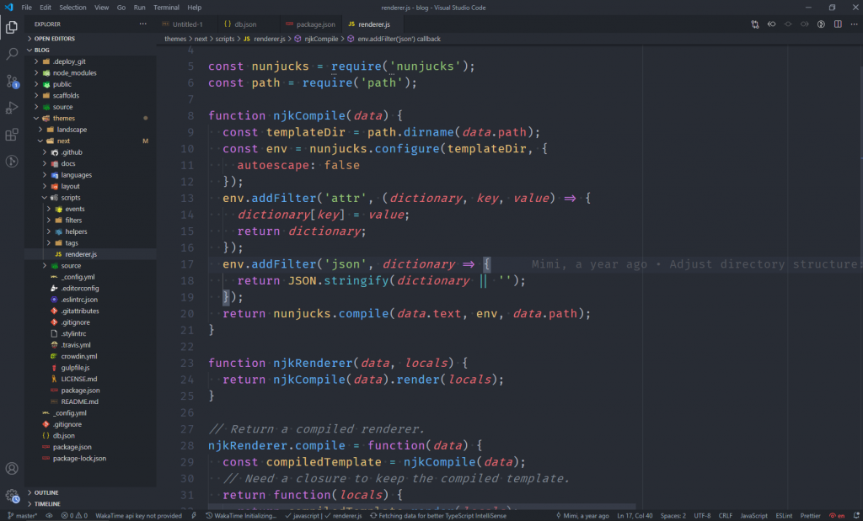Expand the Timeline panel
Image resolution: width=863 pixels, height=521 pixels.
pyautogui.click(x=90, y=504)
